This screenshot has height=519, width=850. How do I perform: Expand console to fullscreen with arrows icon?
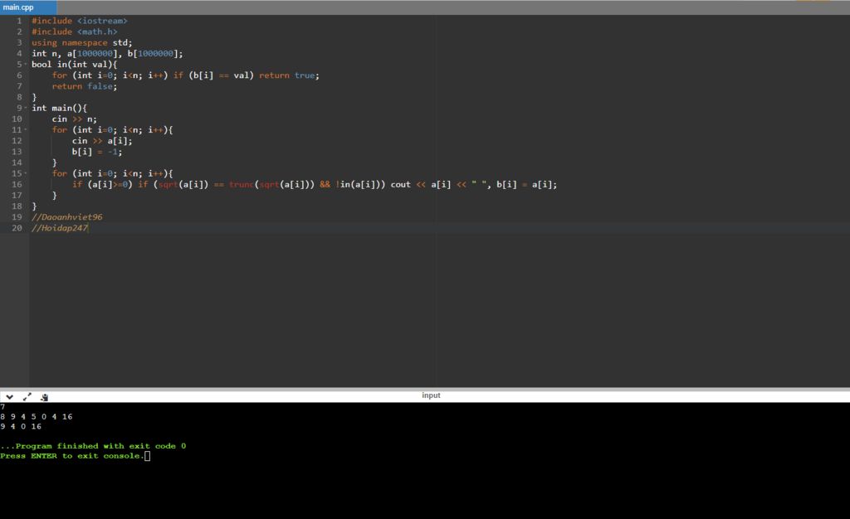point(27,396)
